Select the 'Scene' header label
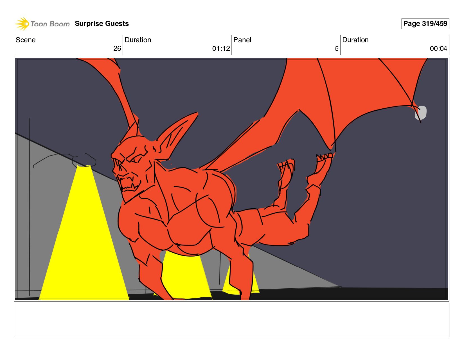464x358 pixels. point(26,40)
